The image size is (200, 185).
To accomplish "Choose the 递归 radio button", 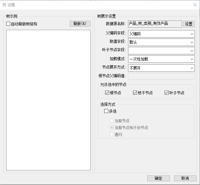I will pyautogui.click(x=112, y=134).
